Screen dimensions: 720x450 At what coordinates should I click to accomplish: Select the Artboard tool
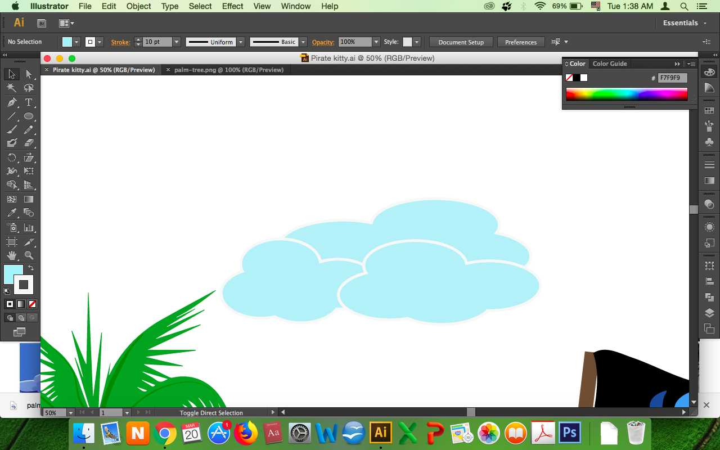pos(11,242)
